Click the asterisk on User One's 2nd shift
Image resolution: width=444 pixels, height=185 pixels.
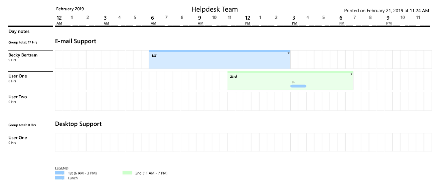(x=351, y=74)
